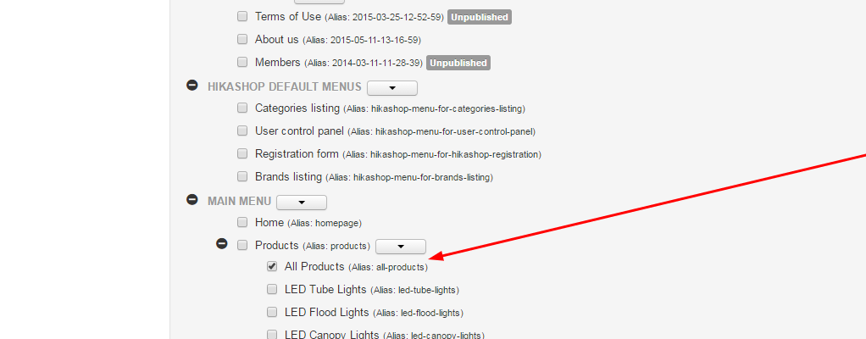Tick the LED Tube Lights checkbox
The width and height of the screenshot is (866, 339).
[272, 289]
